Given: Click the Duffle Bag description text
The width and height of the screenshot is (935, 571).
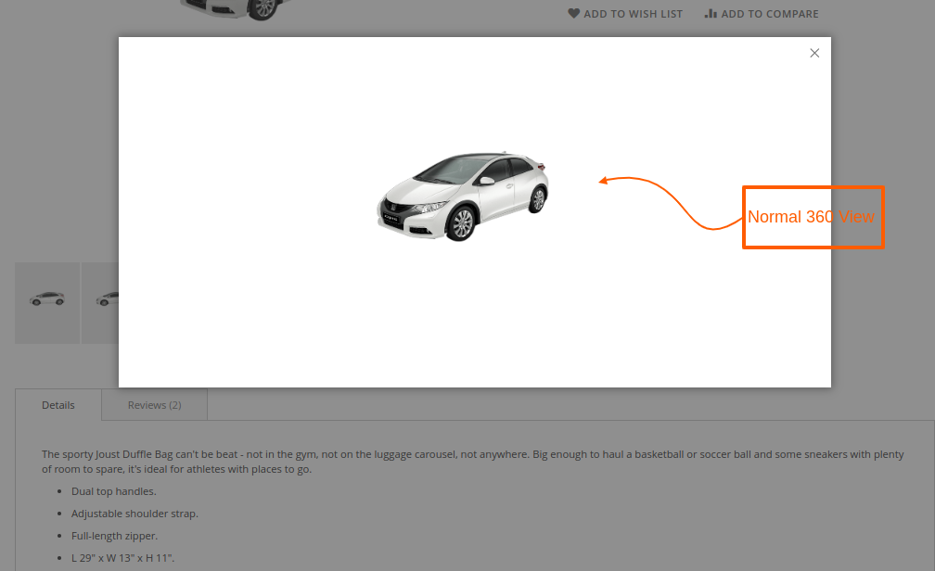Looking at the screenshot, I should pyautogui.click(x=371, y=454).
